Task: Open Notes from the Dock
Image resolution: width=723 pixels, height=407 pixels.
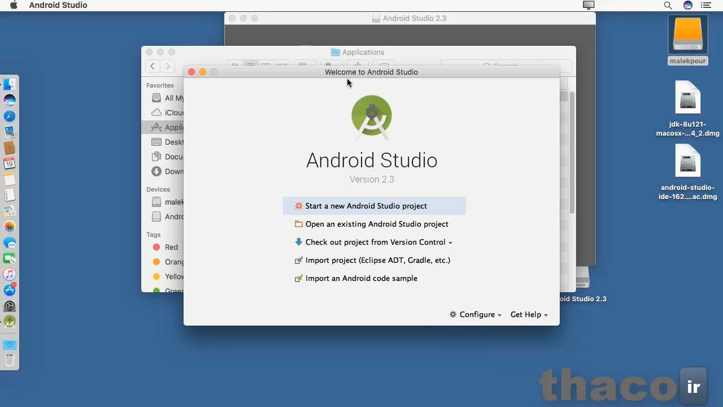Action: (x=10, y=179)
